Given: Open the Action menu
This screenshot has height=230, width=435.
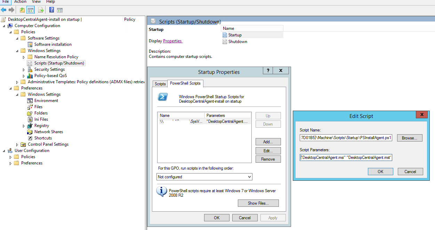Looking at the screenshot, I should (x=20, y=2).
